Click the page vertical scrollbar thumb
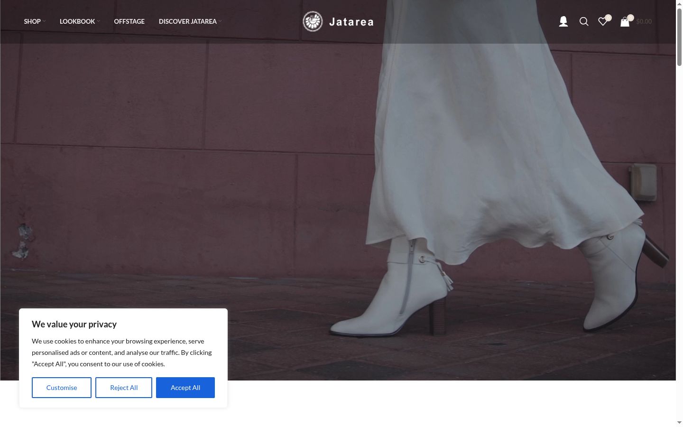 679,37
